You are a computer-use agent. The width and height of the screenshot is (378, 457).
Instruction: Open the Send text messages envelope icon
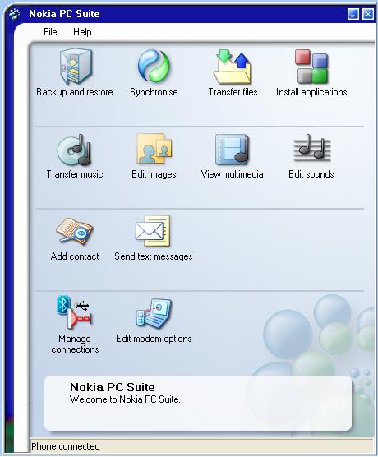coord(153,231)
